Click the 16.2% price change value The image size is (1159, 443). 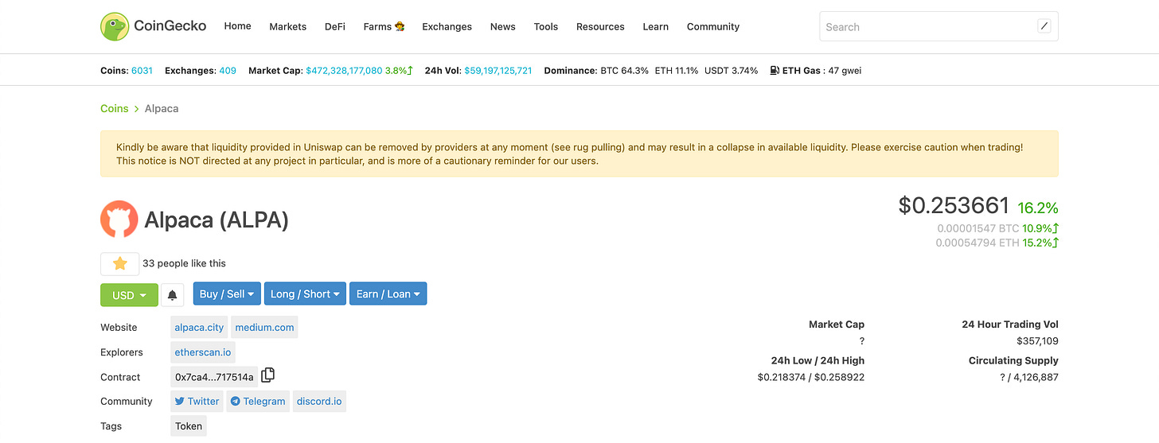pos(1038,208)
